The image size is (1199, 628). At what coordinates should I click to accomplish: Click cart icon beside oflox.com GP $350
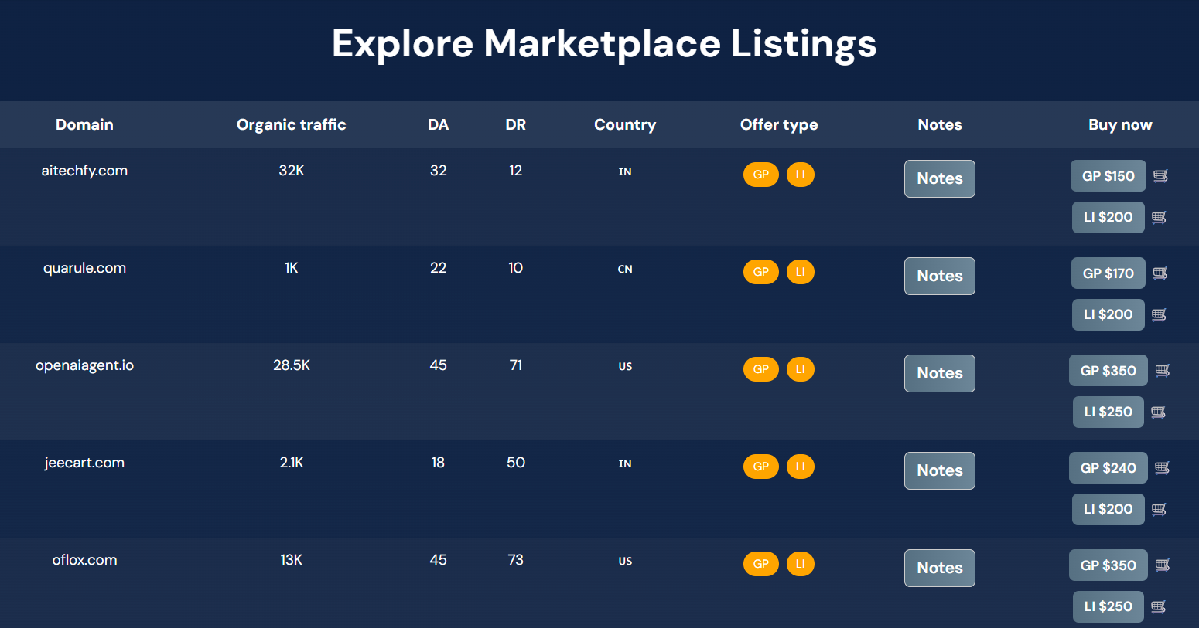[1162, 565]
